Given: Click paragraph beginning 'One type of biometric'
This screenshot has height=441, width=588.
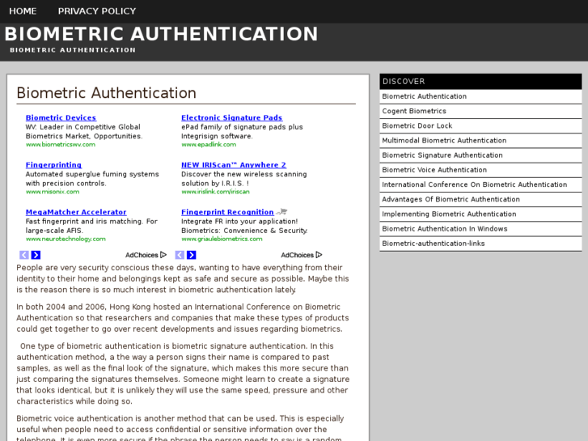Looking at the screenshot, I should click(183, 374).
